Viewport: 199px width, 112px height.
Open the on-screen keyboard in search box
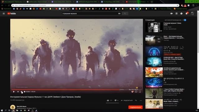click(x=119, y=14)
